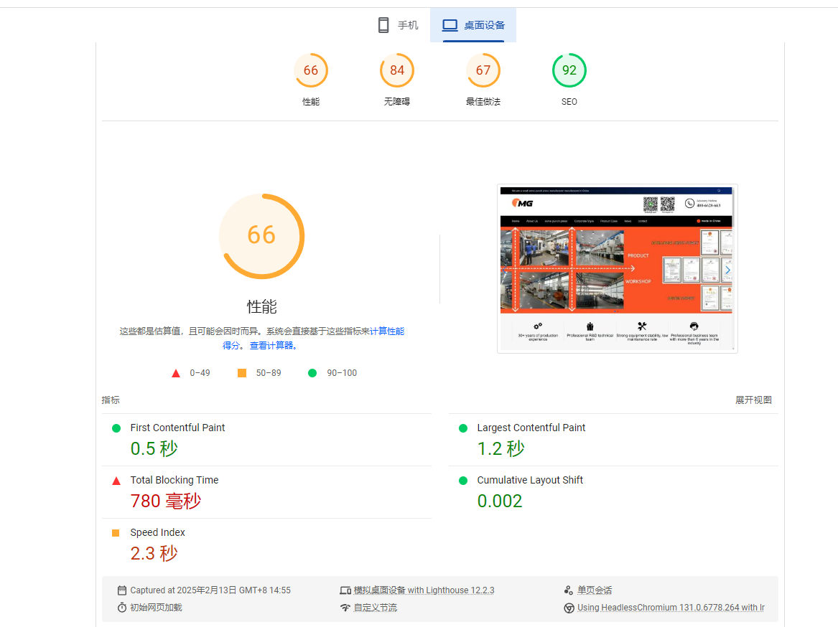Click the red triangle beside Total Blocking Time
The width and height of the screenshot is (838, 627).
pos(116,481)
